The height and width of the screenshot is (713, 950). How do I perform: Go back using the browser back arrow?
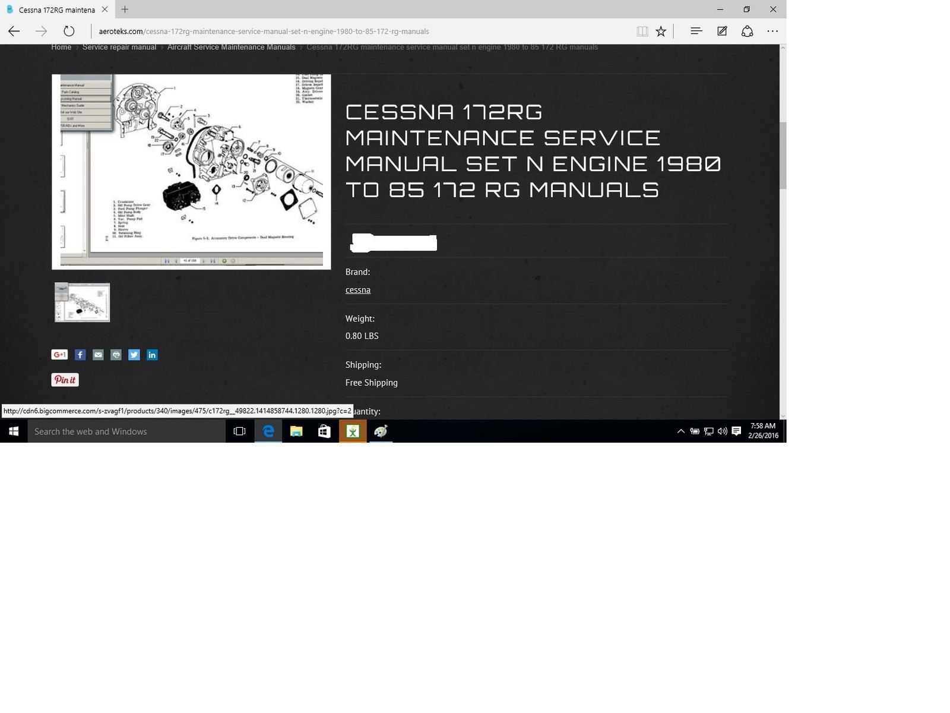click(x=14, y=31)
